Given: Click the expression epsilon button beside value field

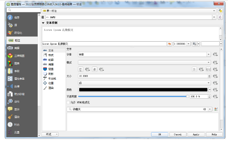Looking at the screenshot, I should (x=220, y=17).
